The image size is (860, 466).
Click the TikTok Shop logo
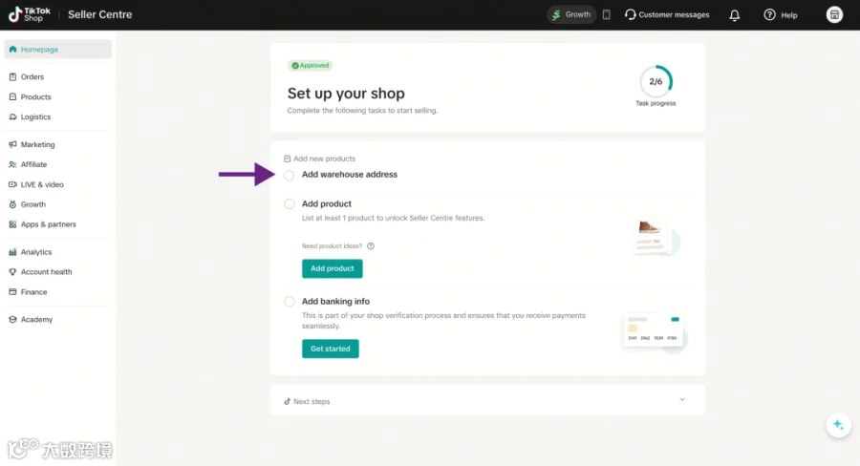click(29, 15)
